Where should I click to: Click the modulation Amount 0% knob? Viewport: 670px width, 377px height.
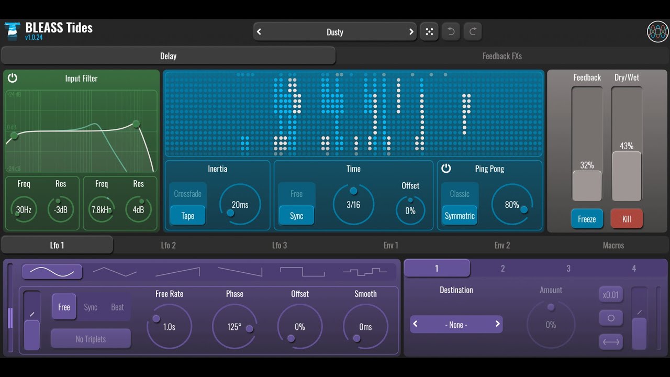551,325
